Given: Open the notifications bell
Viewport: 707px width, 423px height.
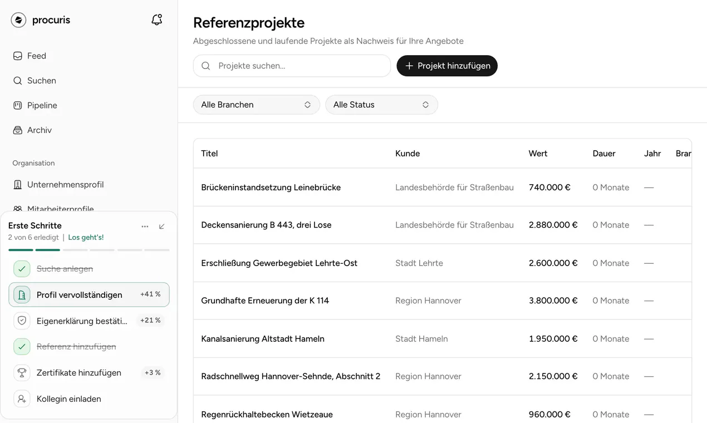Looking at the screenshot, I should click(x=157, y=20).
